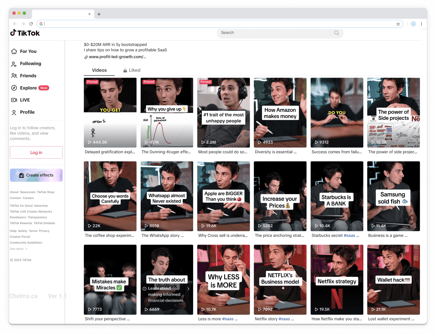The width and height of the screenshot is (436, 334).
Task: Open Why you give up video
Action: [167, 113]
